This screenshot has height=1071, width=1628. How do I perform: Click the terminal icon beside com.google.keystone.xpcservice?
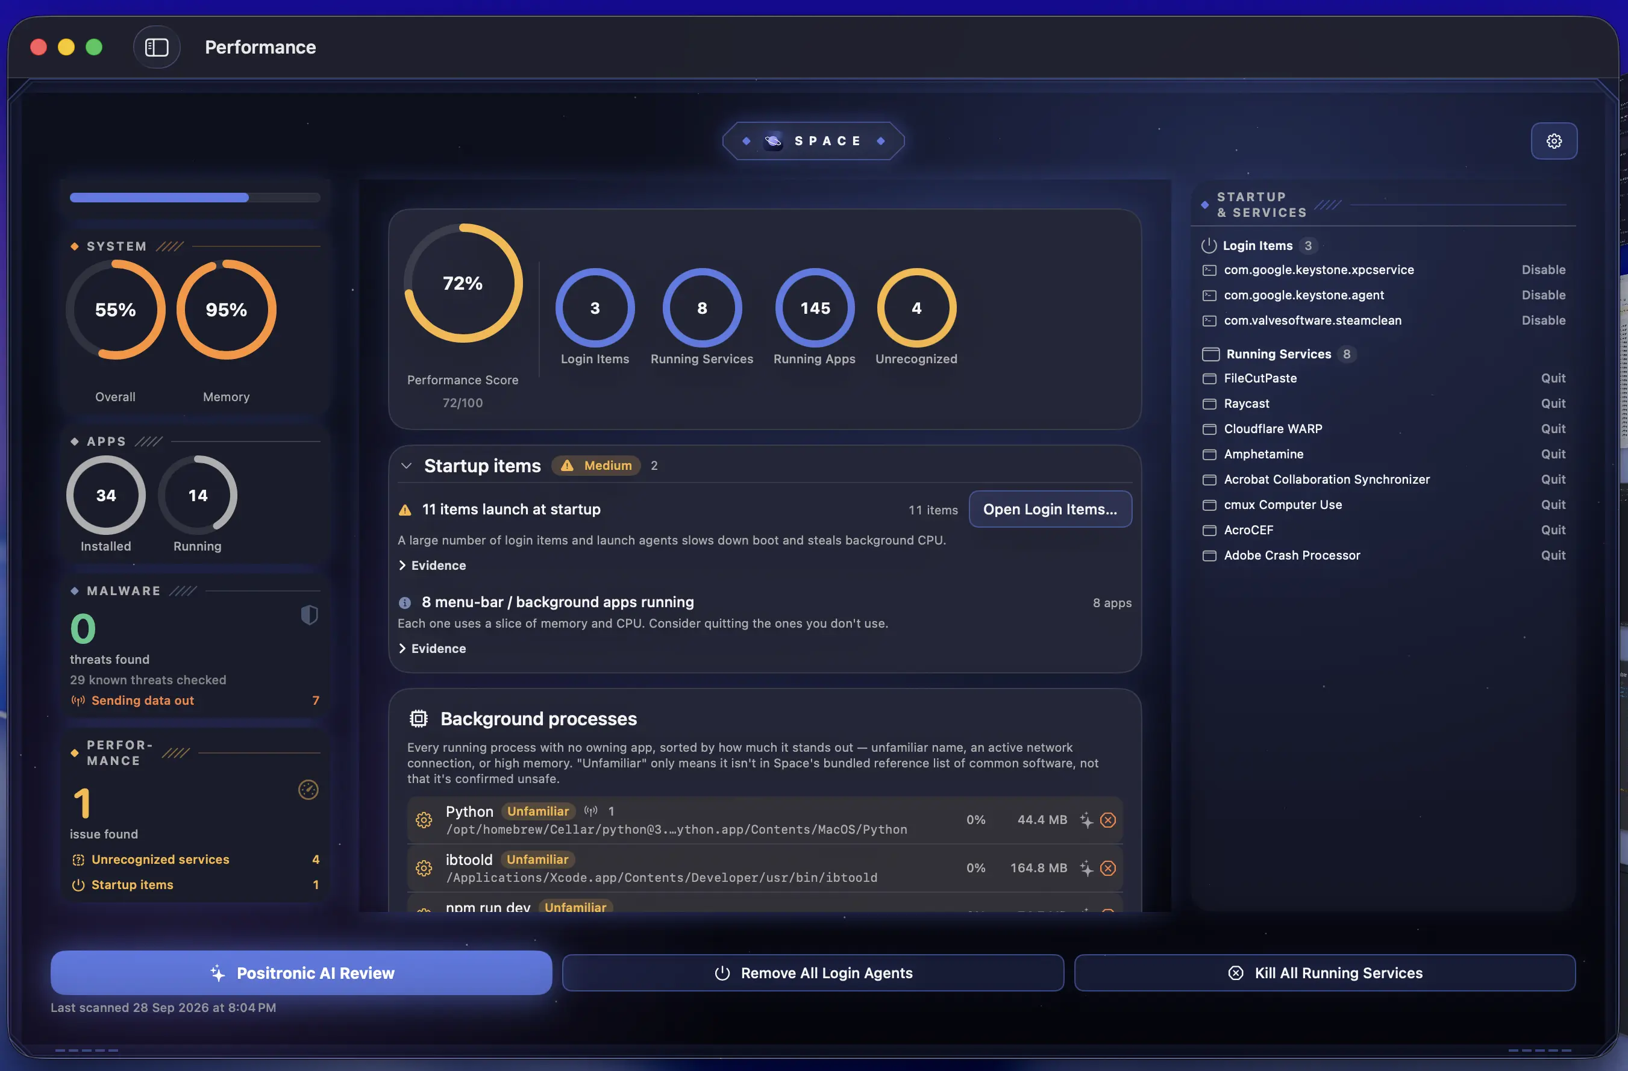click(1209, 270)
